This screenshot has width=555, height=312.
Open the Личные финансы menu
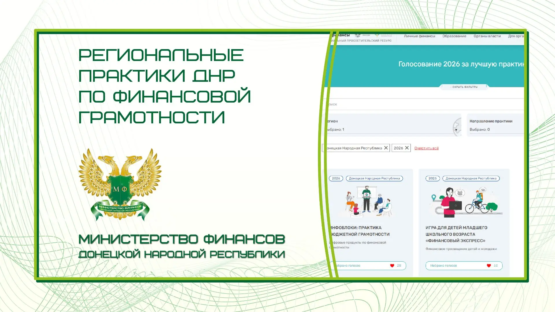click(x=419, y=36)
